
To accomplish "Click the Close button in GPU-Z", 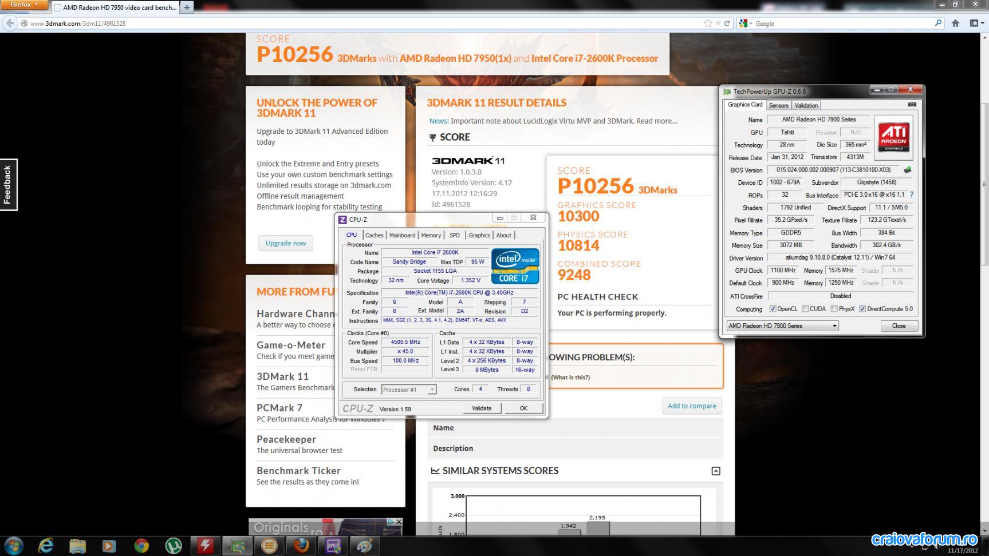I will [x=899, y=325].
